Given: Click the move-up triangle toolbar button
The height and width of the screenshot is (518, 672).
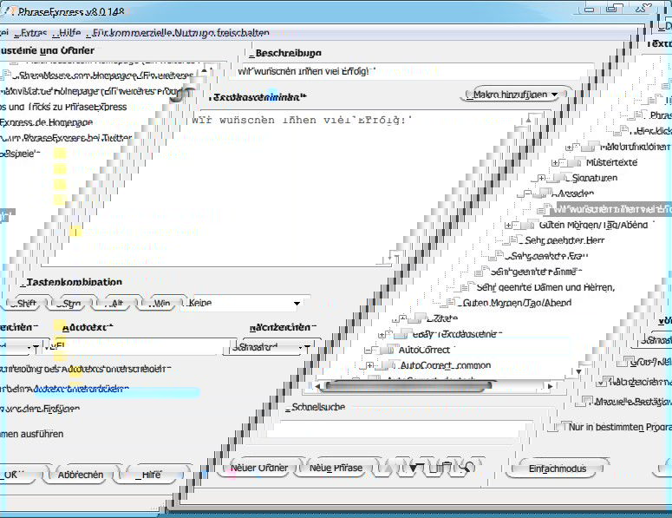Looking at the screenshot, I should [x=388, y=468].
